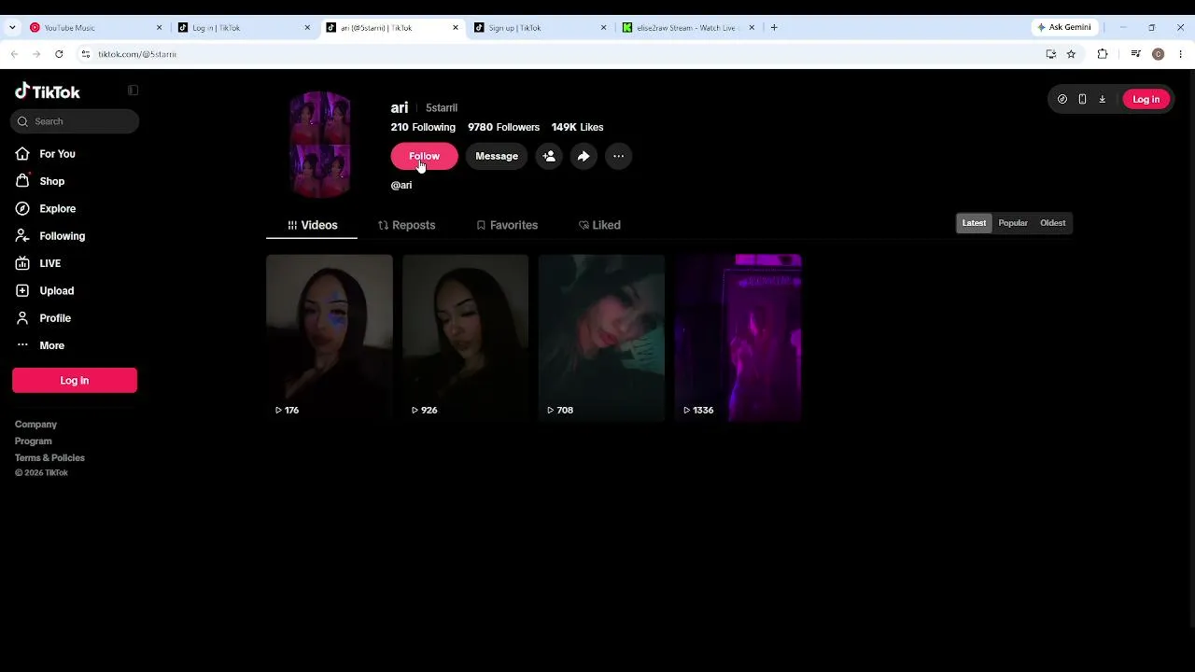This screenshot has height=672, width=1195.
Task: Select the Reposts profile tab
Action: tap(406, 225)
